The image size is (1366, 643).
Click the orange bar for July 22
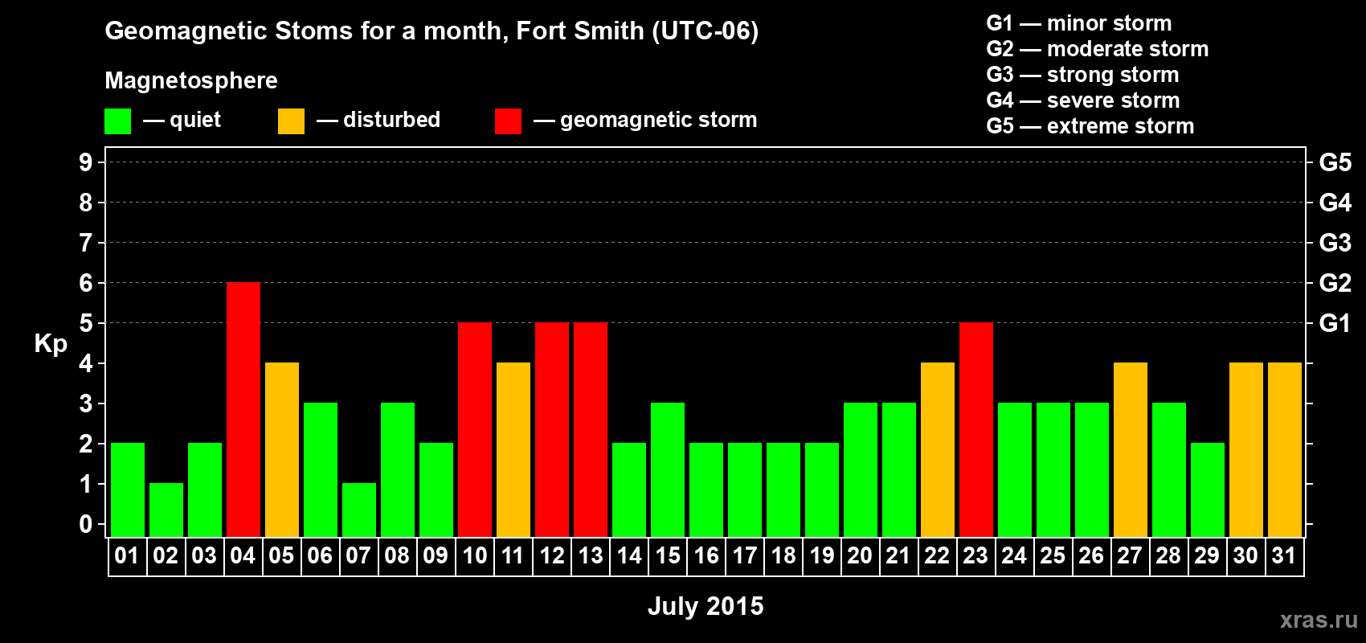938,449
